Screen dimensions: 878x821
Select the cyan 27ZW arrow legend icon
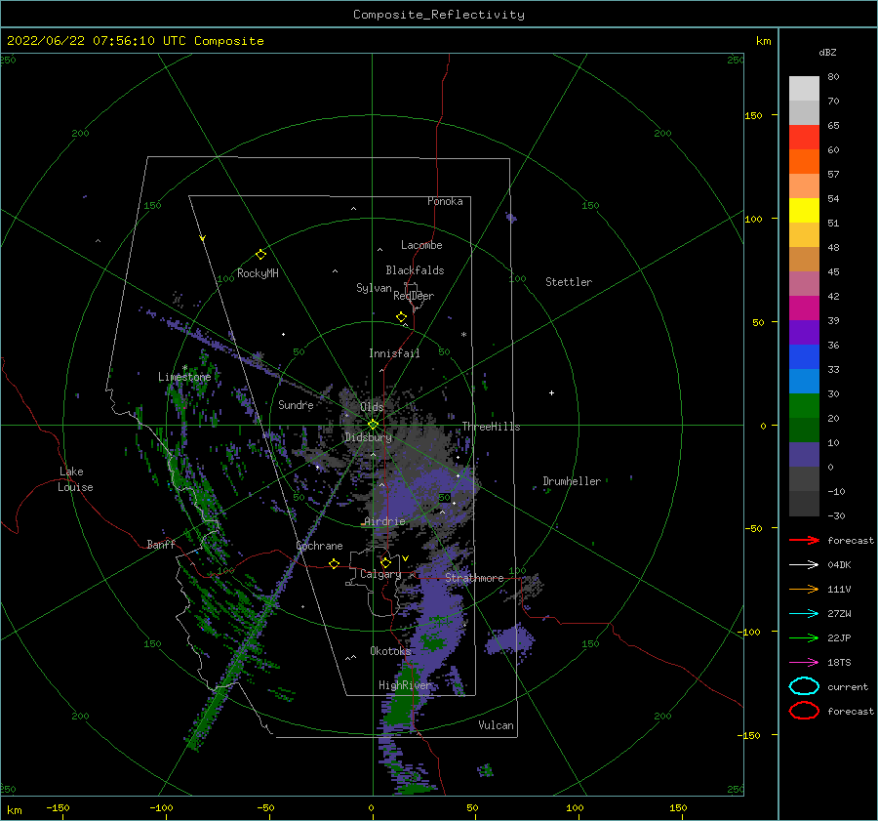pos(804,614)
